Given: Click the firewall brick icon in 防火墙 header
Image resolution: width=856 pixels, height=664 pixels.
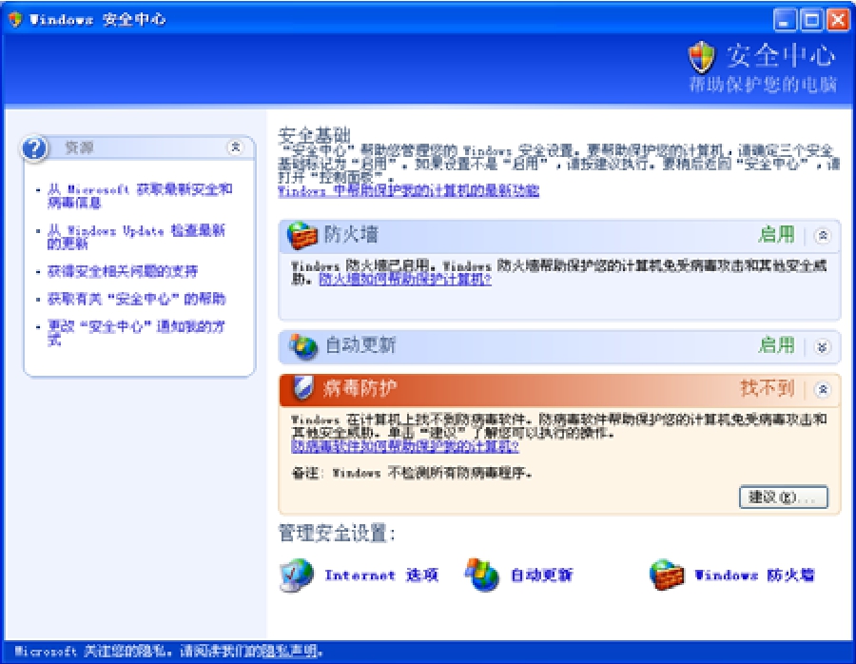Looking at the screenshot, I should point(302,235).
